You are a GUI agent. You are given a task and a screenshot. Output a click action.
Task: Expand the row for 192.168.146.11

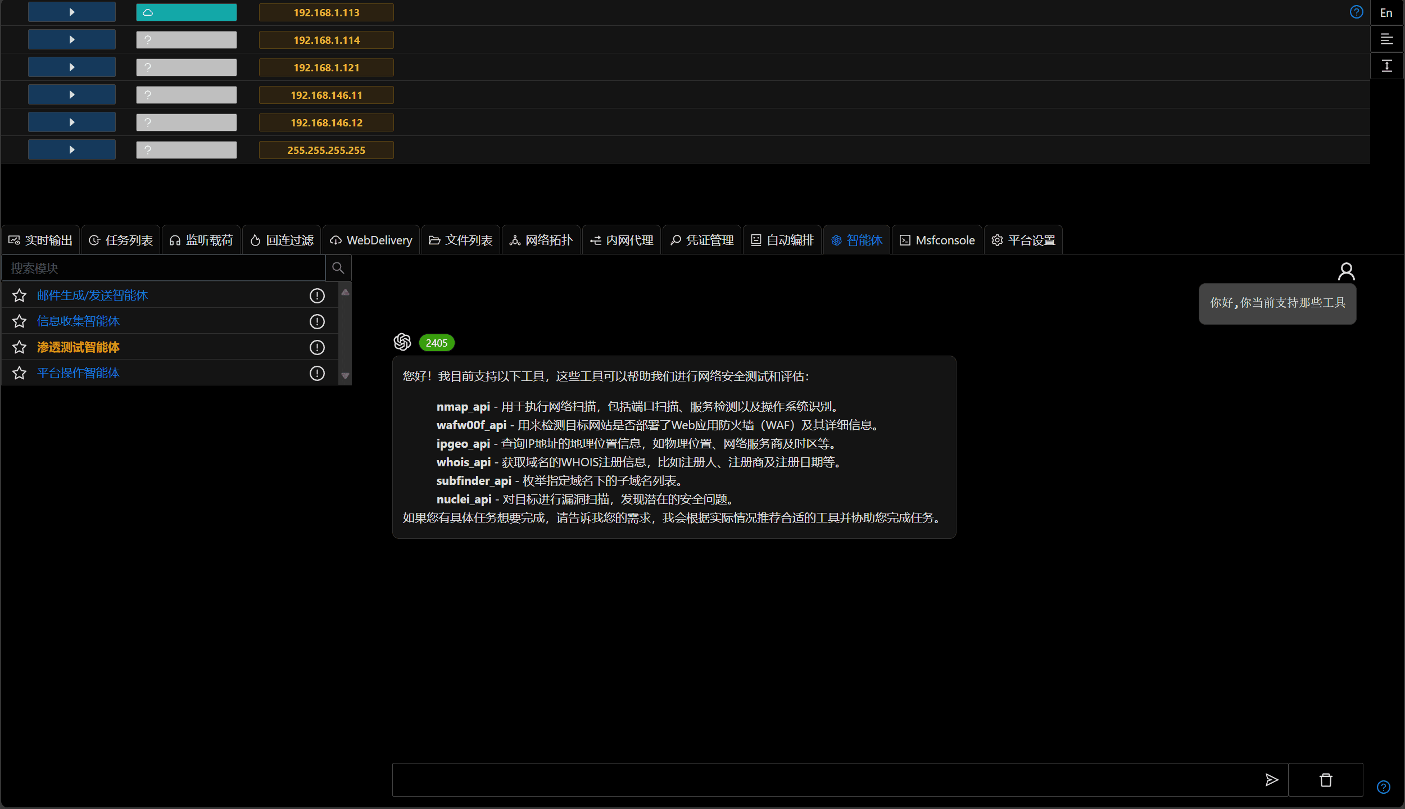coord(72,94)
